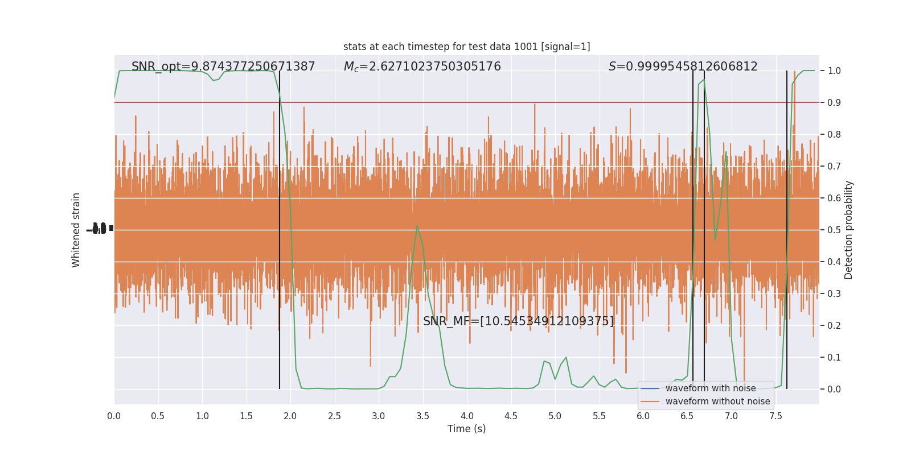911x455 pixels.
Task: Click 0.0 on the detection probability axis
Action: click(x=834, y=390)
